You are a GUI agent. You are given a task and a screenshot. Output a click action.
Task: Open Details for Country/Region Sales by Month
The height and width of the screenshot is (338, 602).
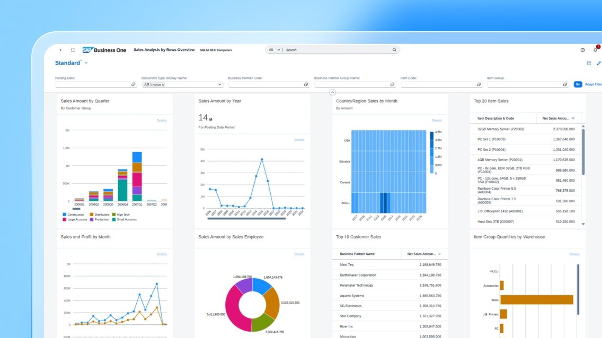click(437, 120)
